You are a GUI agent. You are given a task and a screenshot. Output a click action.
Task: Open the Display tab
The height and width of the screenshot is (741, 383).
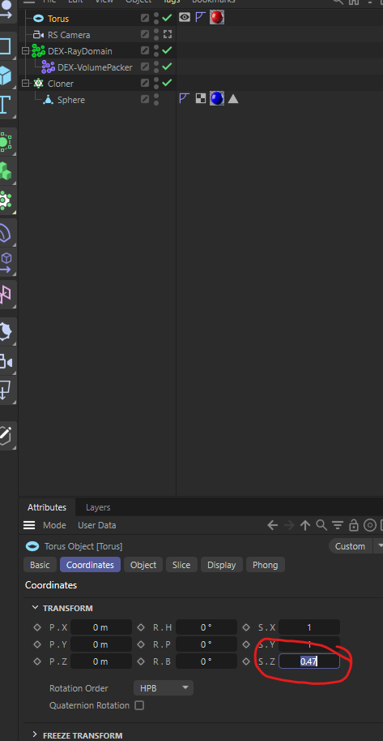(x=222, y=565)
